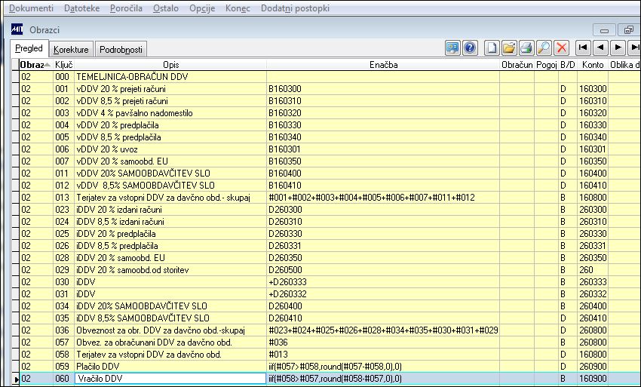Viewport: 641px width, 387px height.
Task: Open the Ostalo menu
Action: pyautogui.click(x=166, y=8)
